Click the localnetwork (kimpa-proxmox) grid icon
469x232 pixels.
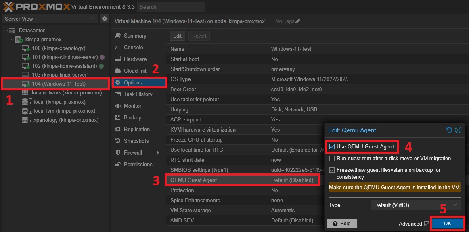[25, 93]
